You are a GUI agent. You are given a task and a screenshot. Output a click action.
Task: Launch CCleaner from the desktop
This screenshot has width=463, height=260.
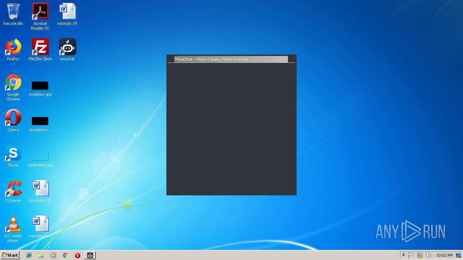pyautogui.click(x=13, y=191)
